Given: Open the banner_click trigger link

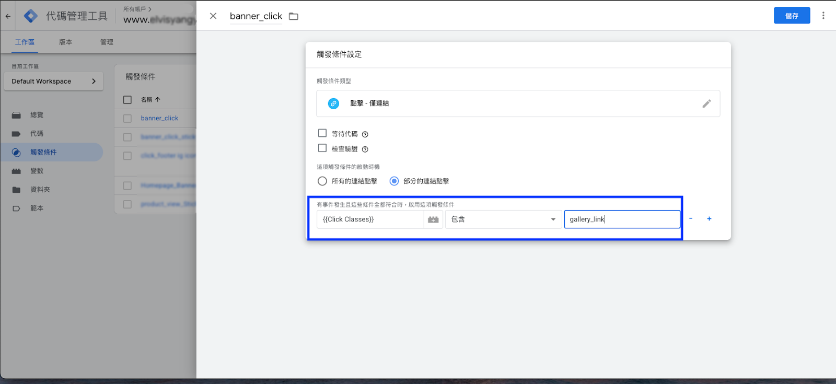Looking at the screenshot, I should [x=159, y=119].
